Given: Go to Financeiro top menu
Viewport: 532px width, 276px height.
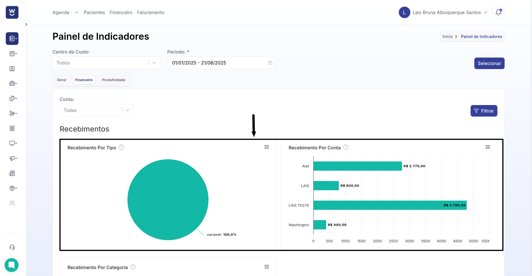Looking at the screenshot, I should 121,12.
